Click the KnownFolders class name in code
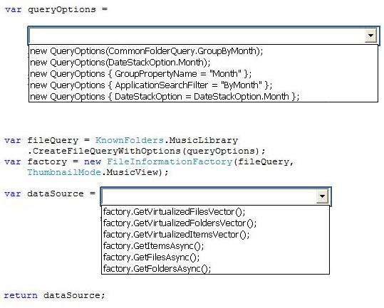 pos(130,140)
